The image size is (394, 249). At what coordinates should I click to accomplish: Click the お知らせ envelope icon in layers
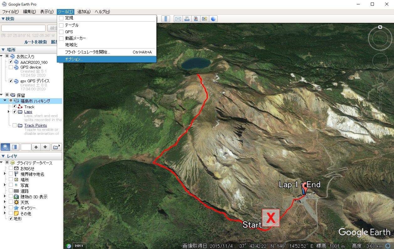pos(16,169)
